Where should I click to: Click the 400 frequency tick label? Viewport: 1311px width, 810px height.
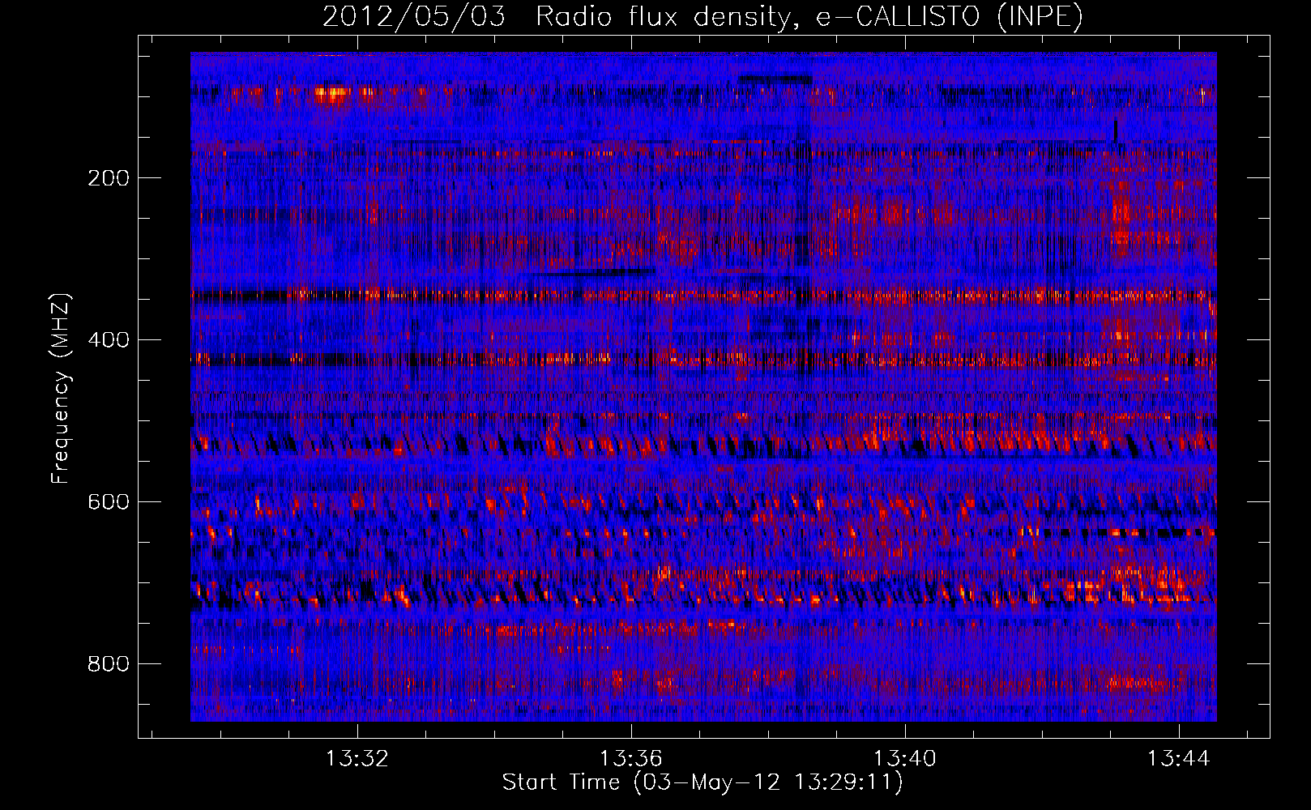point(109,340)
